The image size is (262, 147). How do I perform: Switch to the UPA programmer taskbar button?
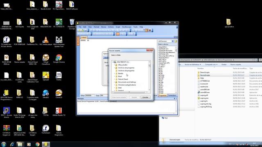click(x=46, y=144)
